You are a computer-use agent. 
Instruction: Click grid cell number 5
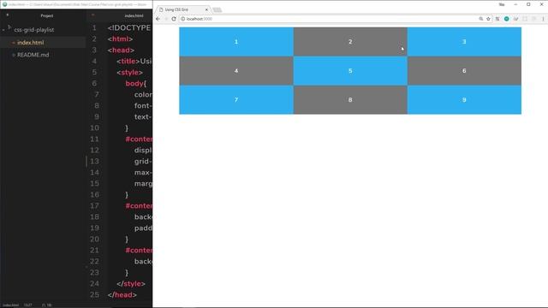tap(350, 70)
